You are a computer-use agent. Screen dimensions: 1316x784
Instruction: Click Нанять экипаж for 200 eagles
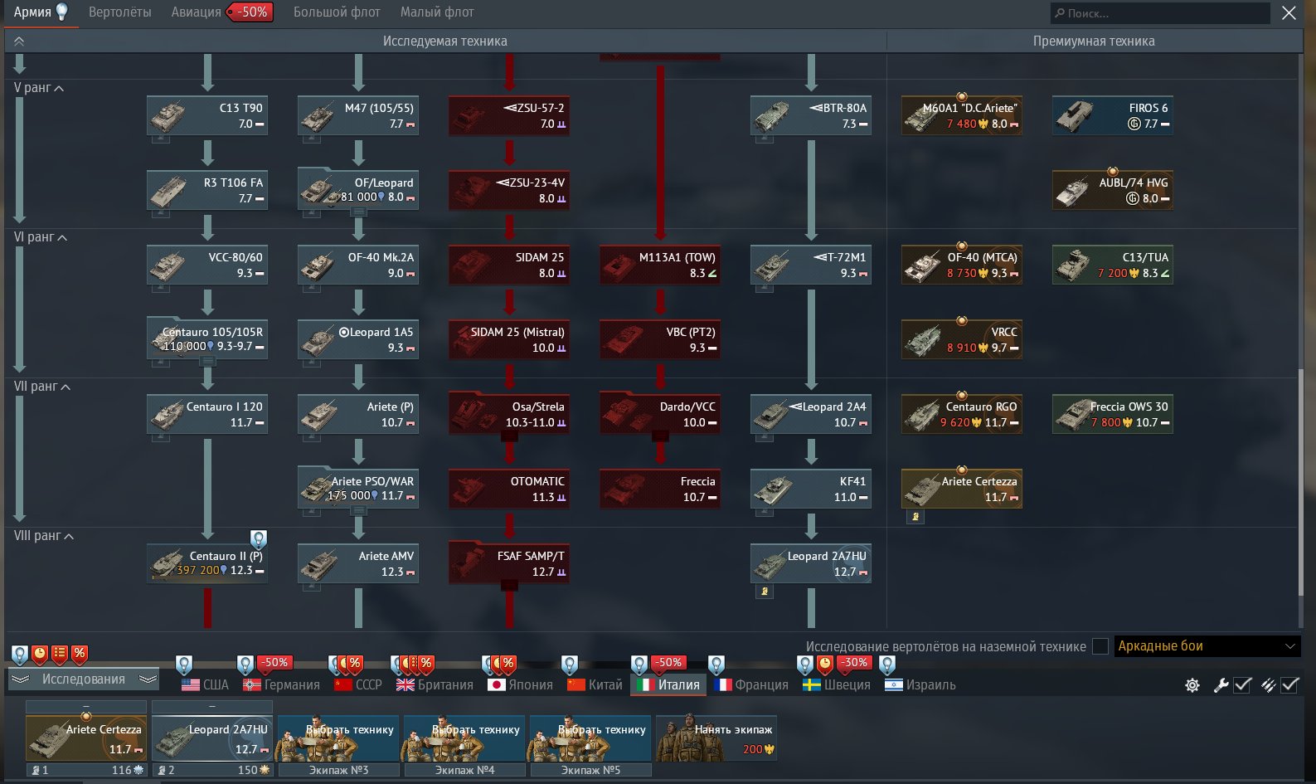716,738
